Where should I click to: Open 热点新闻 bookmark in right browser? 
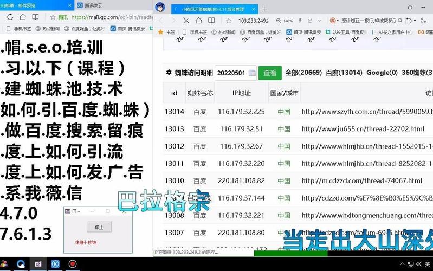point(223,32)
